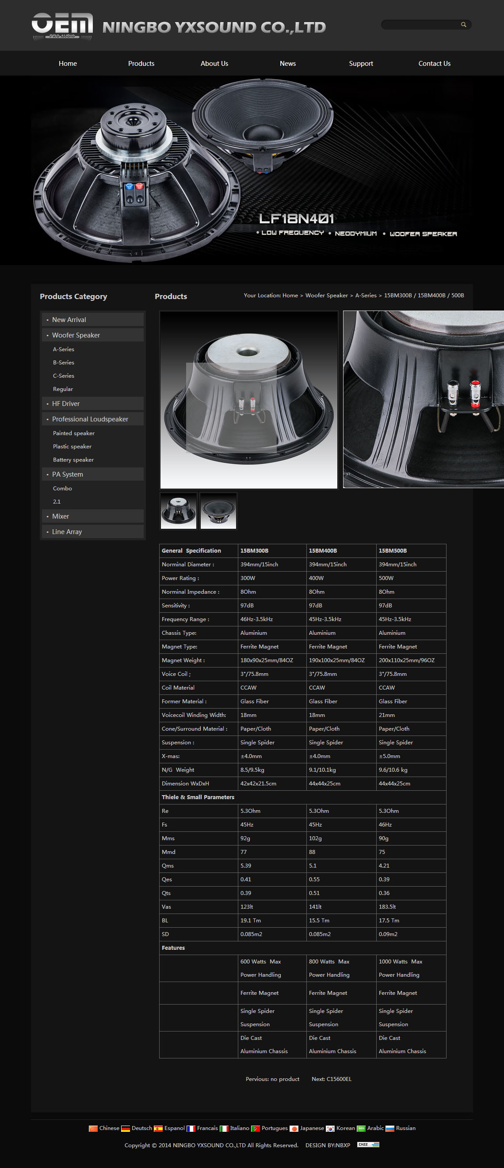Open the Line Array category
Image resolution: width=504 pixels, height=1168 pixels.
[x=93, y=531]
